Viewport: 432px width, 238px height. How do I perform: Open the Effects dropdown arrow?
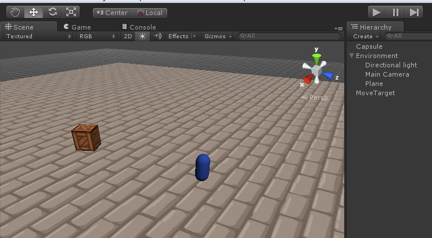(x=195, y=37)
